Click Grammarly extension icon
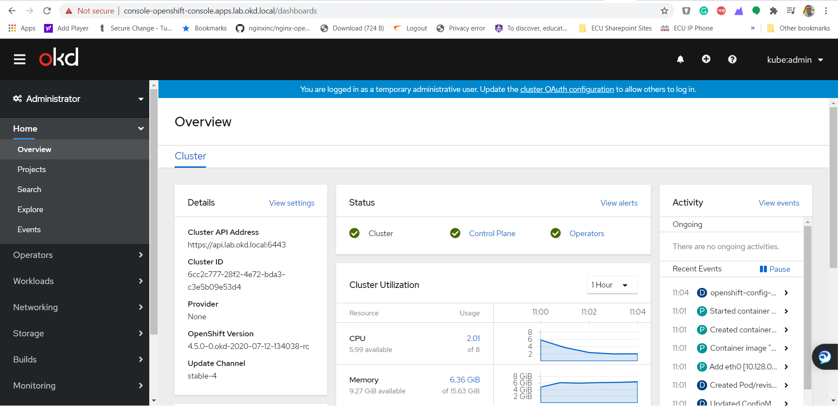 [x=704, y=10]
